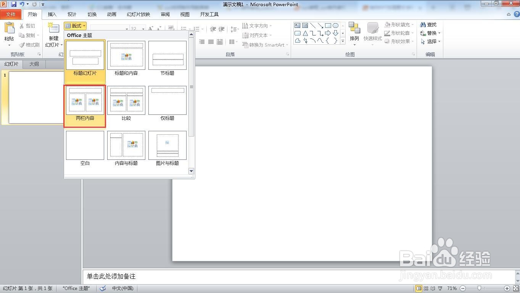Open the Paste options dropdown arrow
This screenshot has height=293, width=520.
9,45
